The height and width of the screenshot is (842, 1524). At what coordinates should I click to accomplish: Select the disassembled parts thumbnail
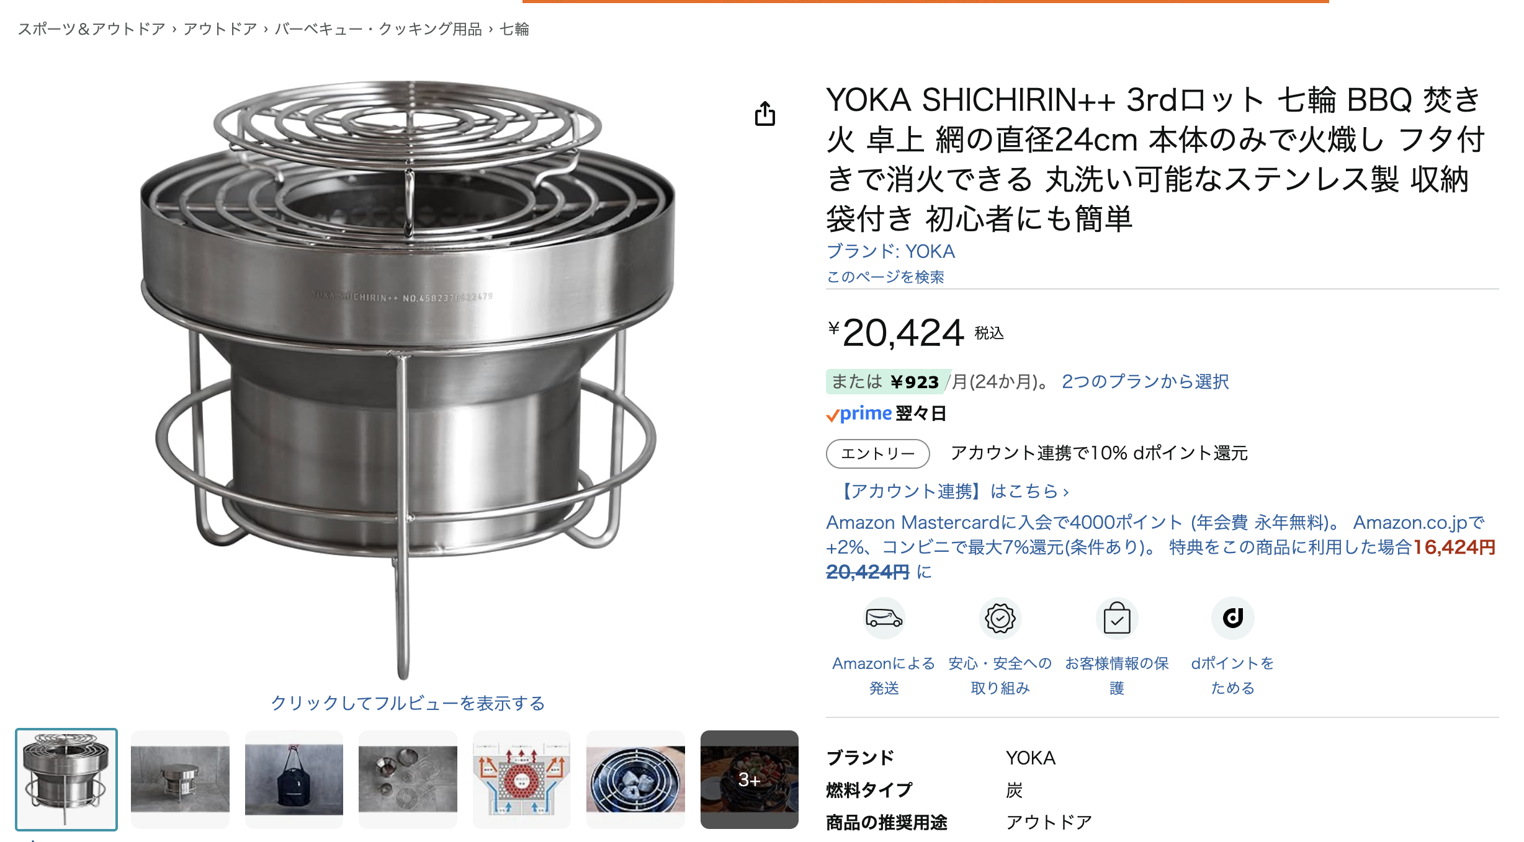[x=408, y=779]
